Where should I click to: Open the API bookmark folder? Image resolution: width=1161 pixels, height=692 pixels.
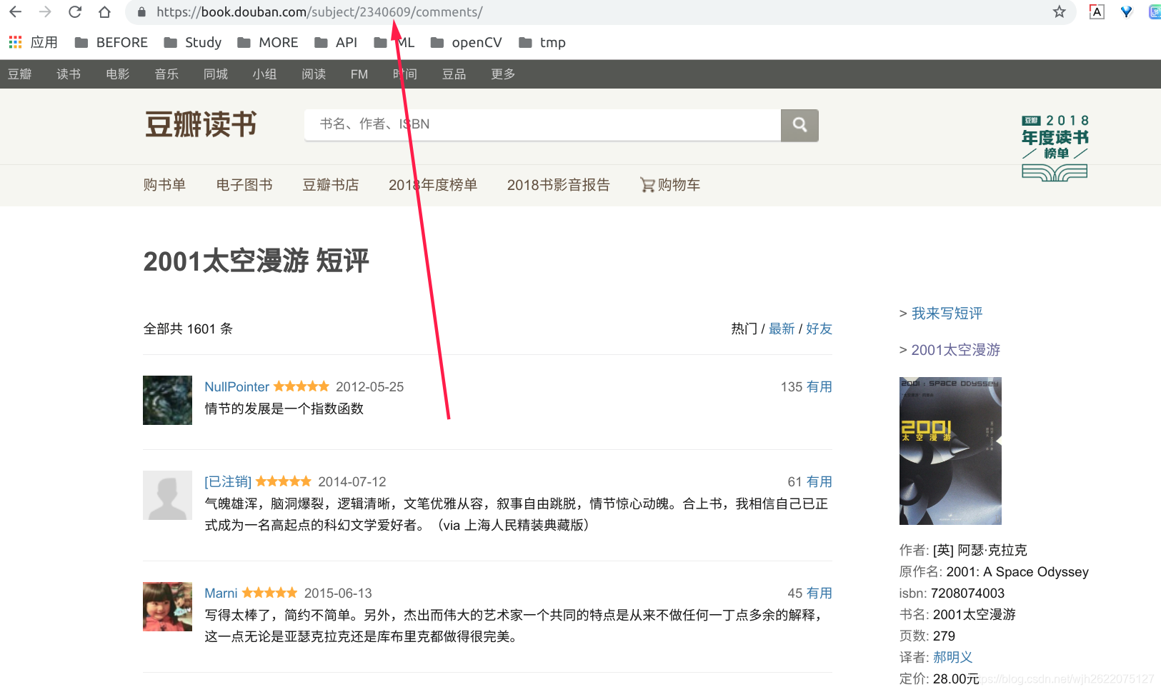pyautogui.click(x=336, y=42)
